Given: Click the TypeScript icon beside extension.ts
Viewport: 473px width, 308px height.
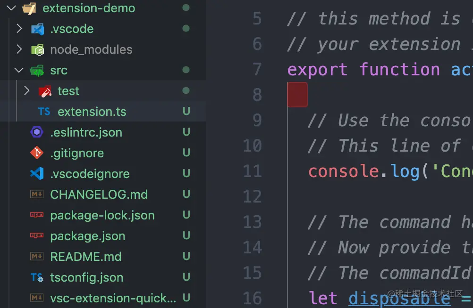Looking at the screenshot, I should 44,112.
